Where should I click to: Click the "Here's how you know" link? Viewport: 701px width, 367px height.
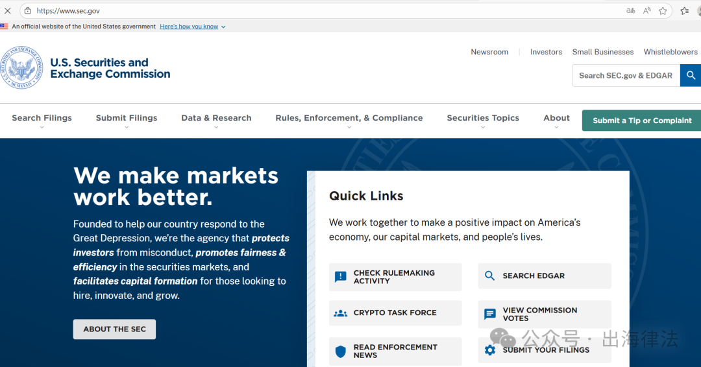tap(189, 27)
